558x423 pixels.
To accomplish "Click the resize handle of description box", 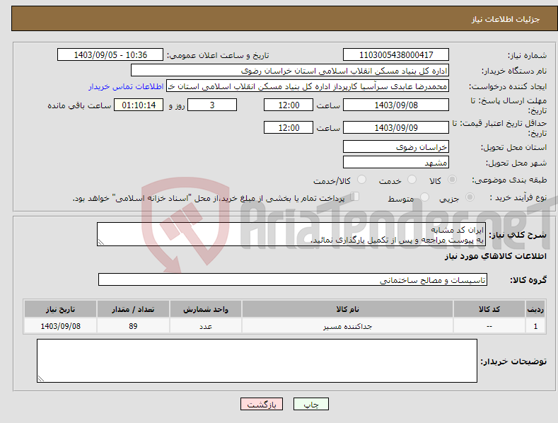I will [101, 242].
